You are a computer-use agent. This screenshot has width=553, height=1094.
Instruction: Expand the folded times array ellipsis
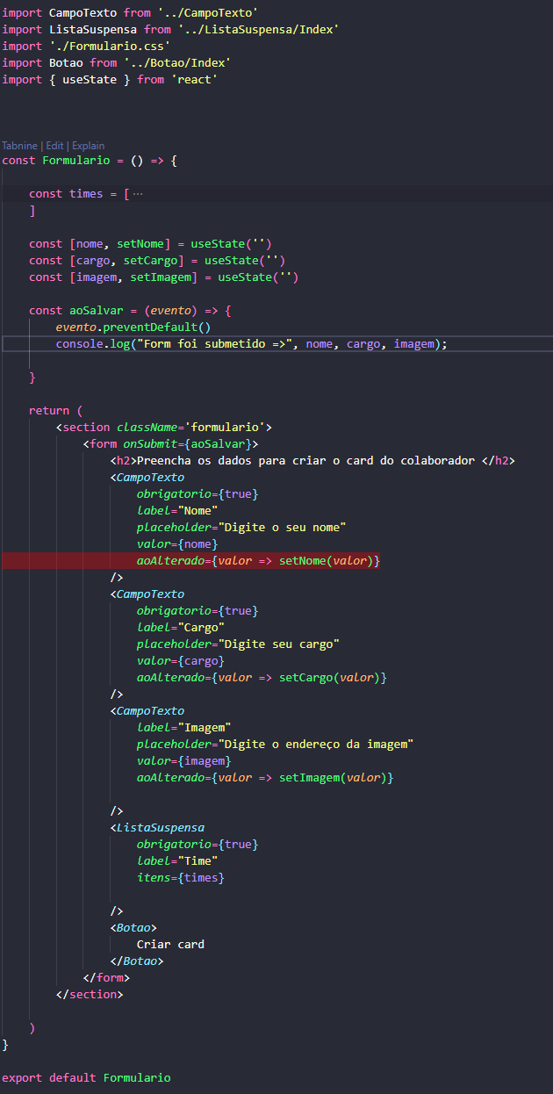pyautogui.click(x=137, y=194)
